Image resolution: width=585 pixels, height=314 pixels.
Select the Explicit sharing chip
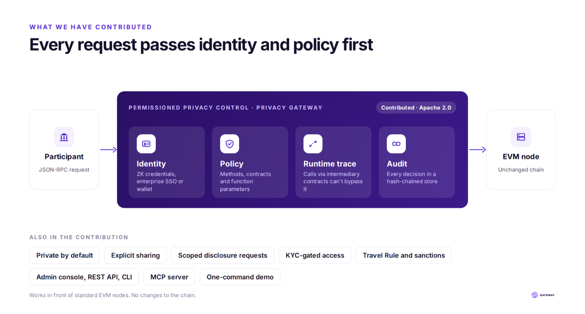[135, 255]
